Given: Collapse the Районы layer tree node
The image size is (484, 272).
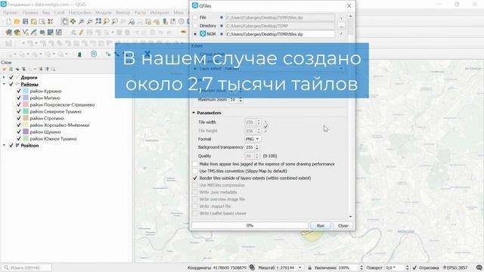Looking at the screenshot, I should point(4,84).
